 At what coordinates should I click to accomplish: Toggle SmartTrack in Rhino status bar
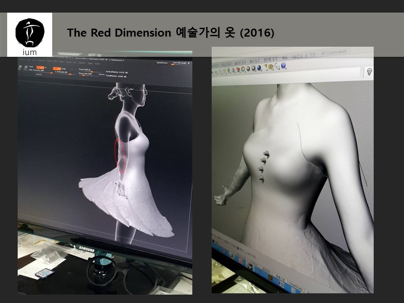[x=295, y=286]
